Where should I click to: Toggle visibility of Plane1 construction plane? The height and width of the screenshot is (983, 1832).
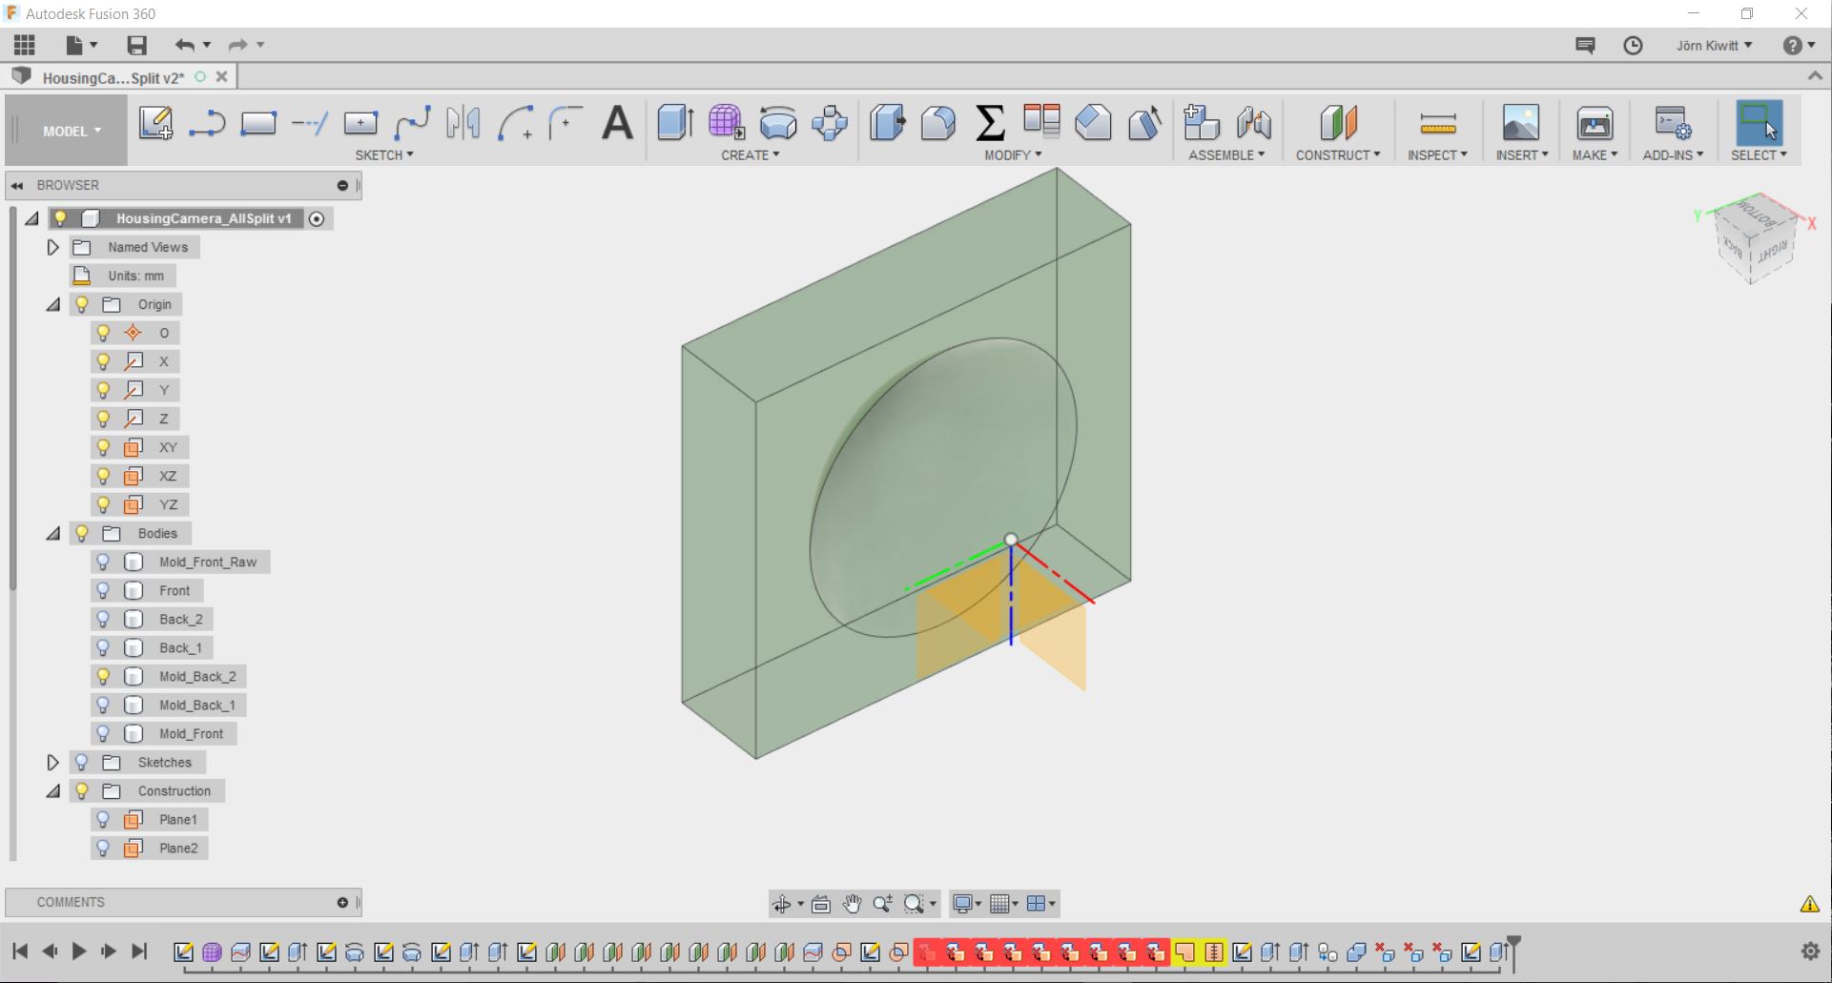[103, 819]
